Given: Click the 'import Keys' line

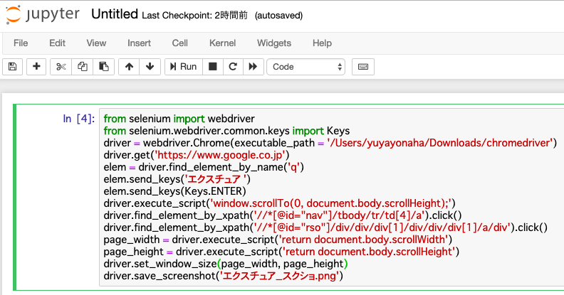Looking at the screenshot, I should (226, 131).
